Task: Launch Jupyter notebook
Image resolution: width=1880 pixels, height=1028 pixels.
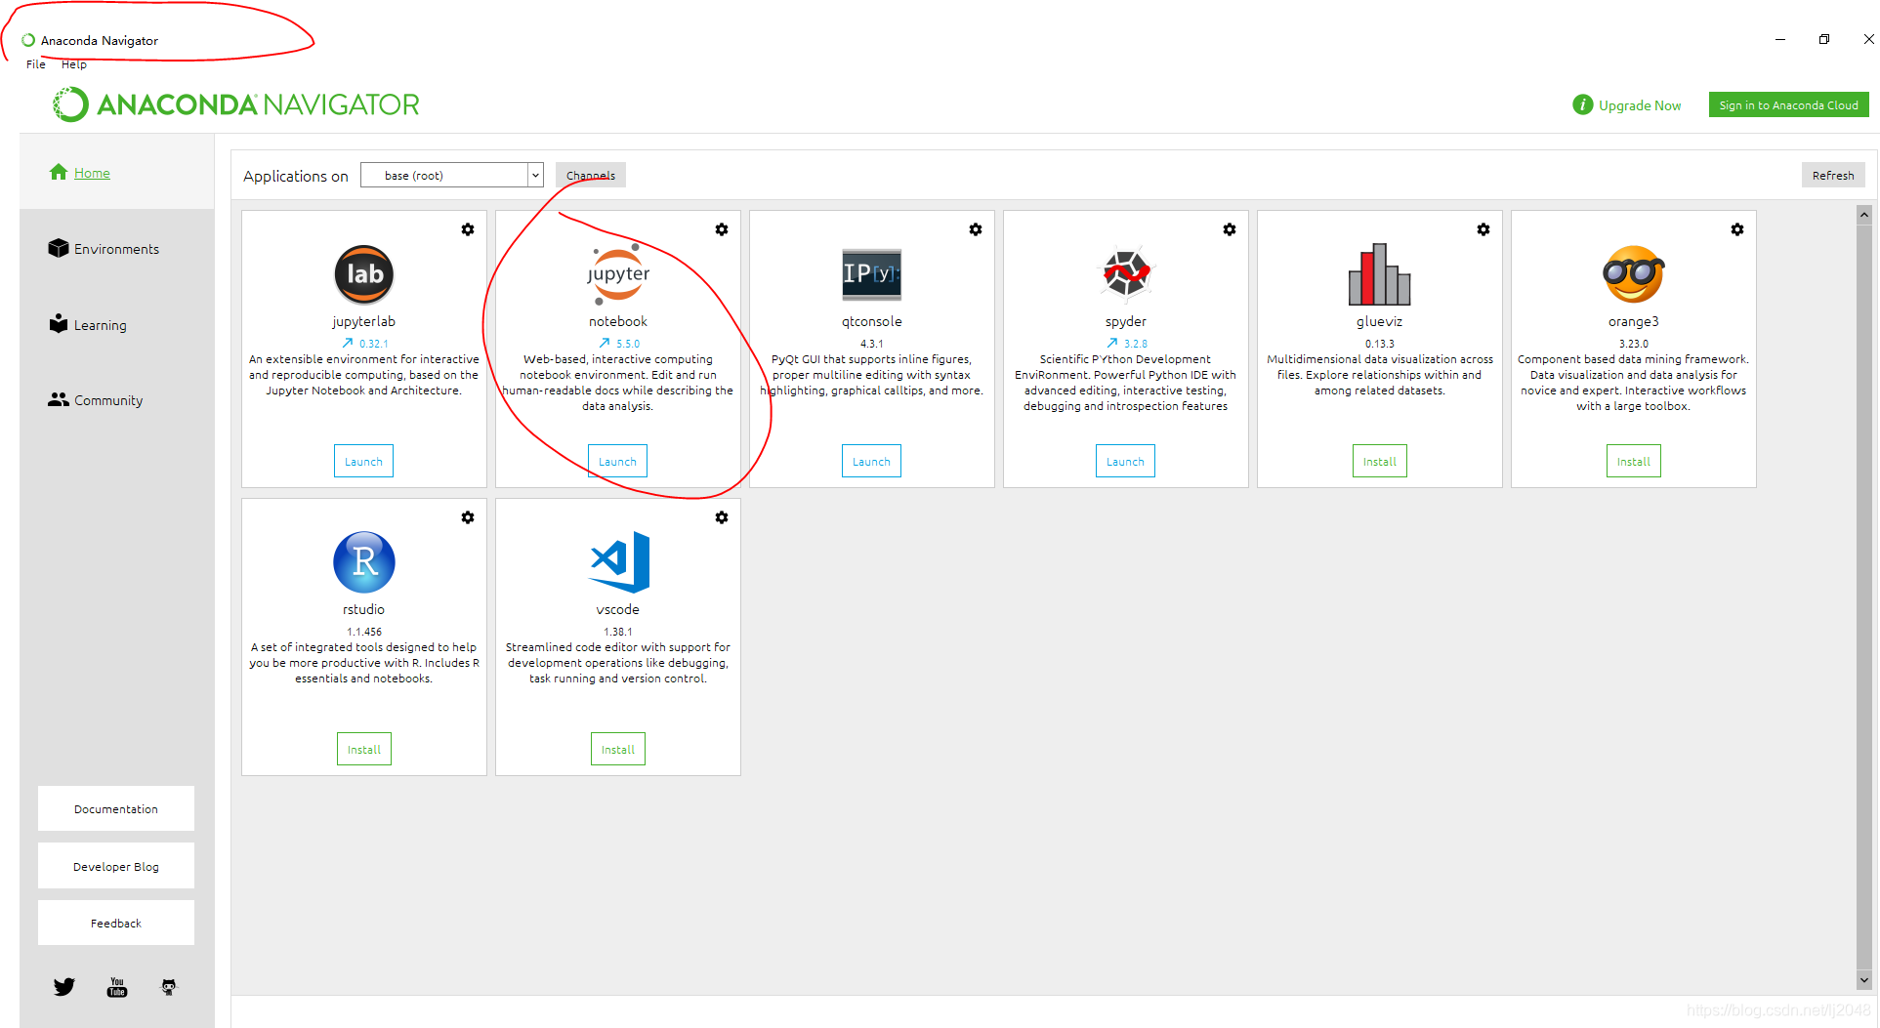Action: pyautogui.click(x=618, y=462)
